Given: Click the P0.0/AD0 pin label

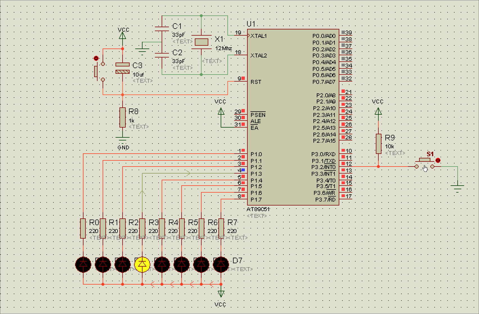Looking at the screenshot, I should click(324, 36).
